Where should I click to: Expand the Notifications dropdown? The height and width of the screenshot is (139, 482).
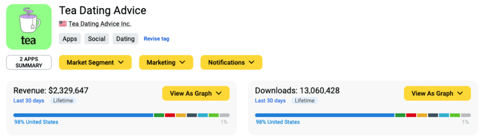231,62
